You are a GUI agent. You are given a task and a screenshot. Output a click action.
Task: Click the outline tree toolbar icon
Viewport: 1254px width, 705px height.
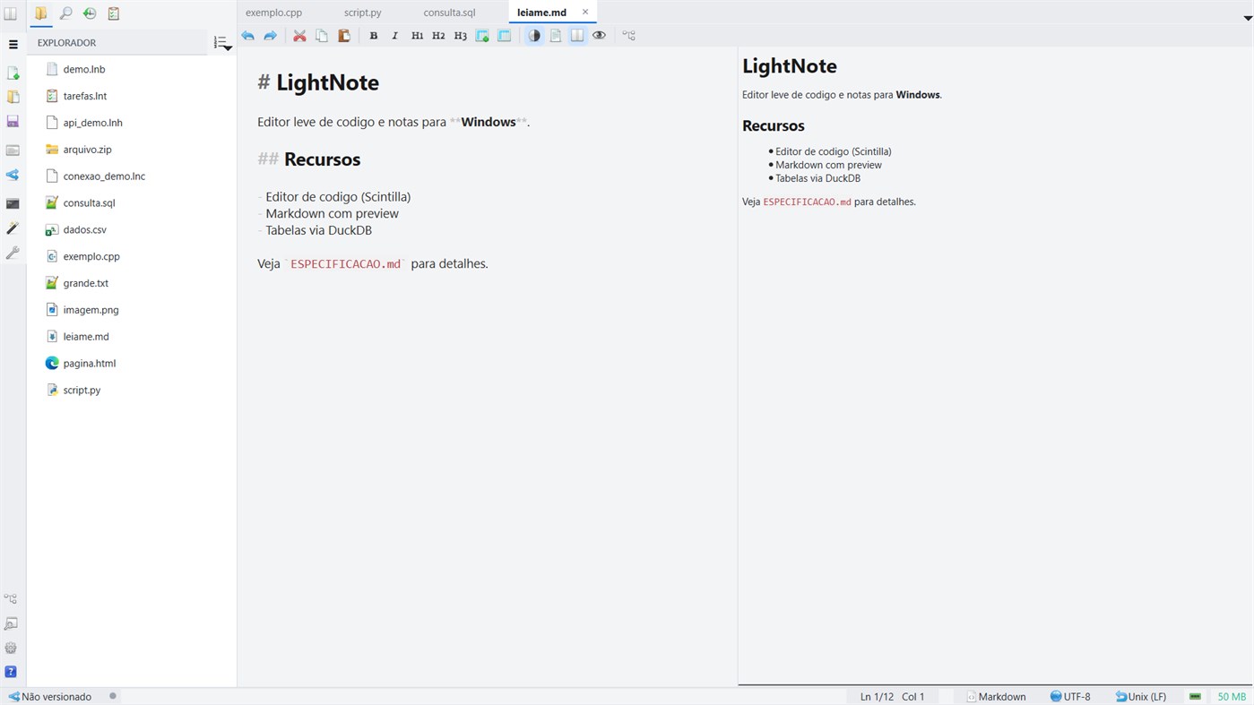point(629,36)
